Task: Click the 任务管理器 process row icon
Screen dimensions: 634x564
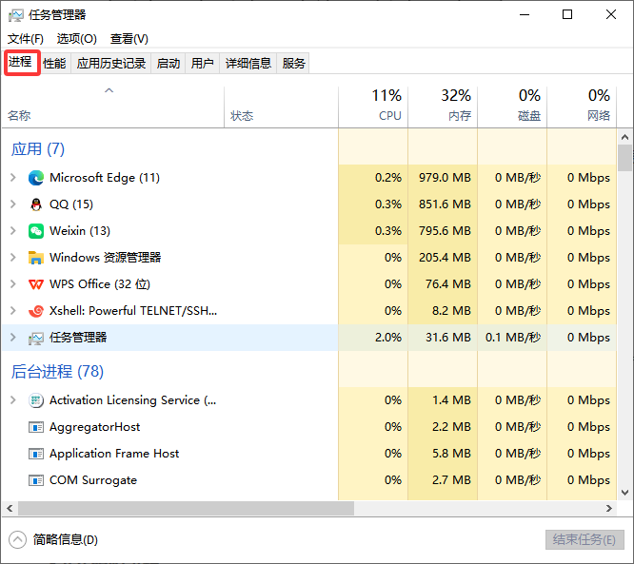Action: pos(36,338)
